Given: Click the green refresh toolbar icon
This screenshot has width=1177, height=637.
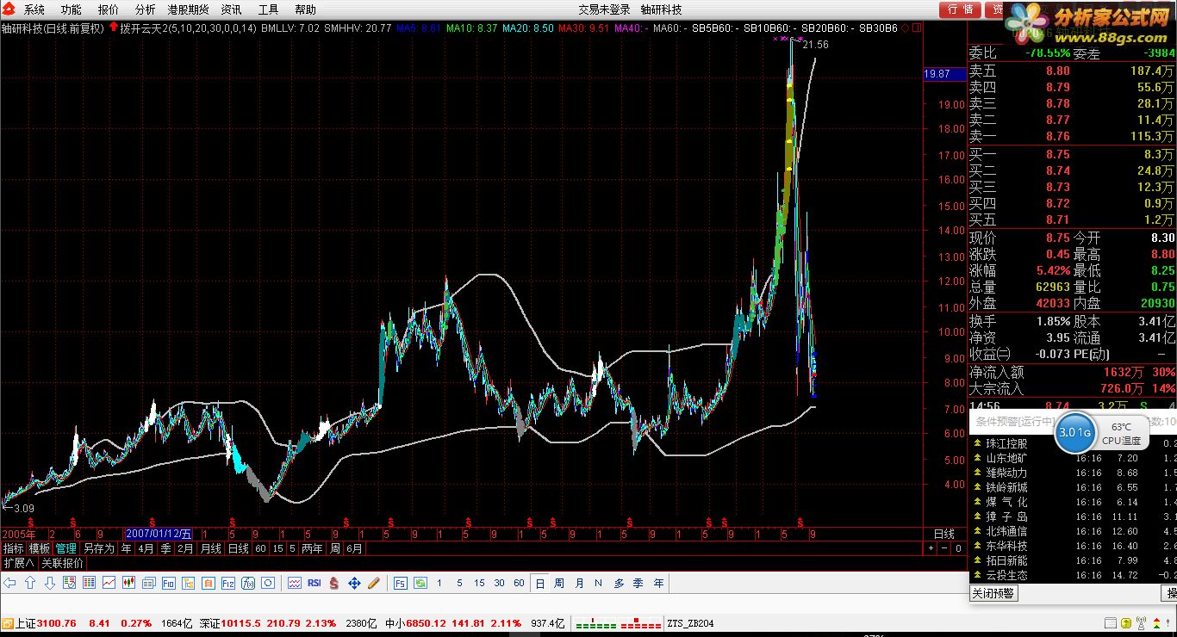Looking at the screenshot, I should point(420,583).
